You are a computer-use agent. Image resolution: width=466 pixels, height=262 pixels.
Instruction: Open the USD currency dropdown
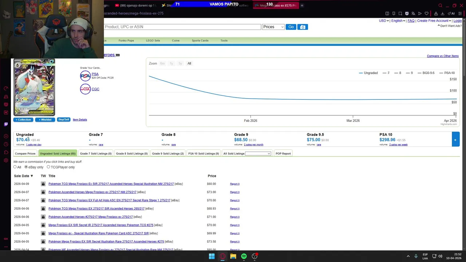[x=384, y=21]
